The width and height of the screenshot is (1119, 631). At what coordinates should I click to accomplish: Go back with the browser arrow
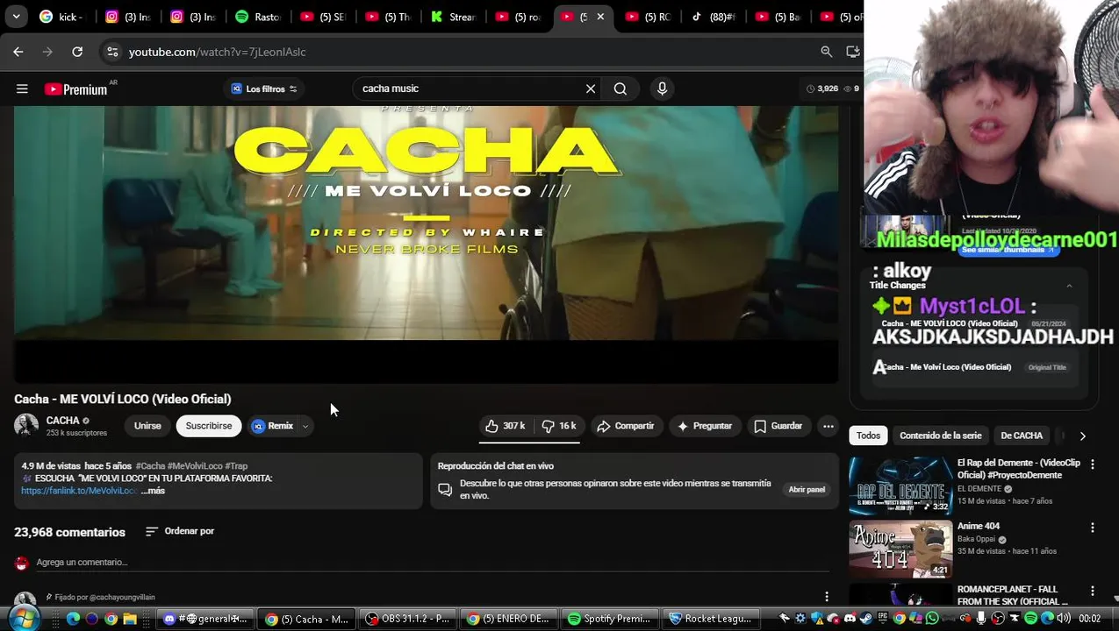[18, 52]
